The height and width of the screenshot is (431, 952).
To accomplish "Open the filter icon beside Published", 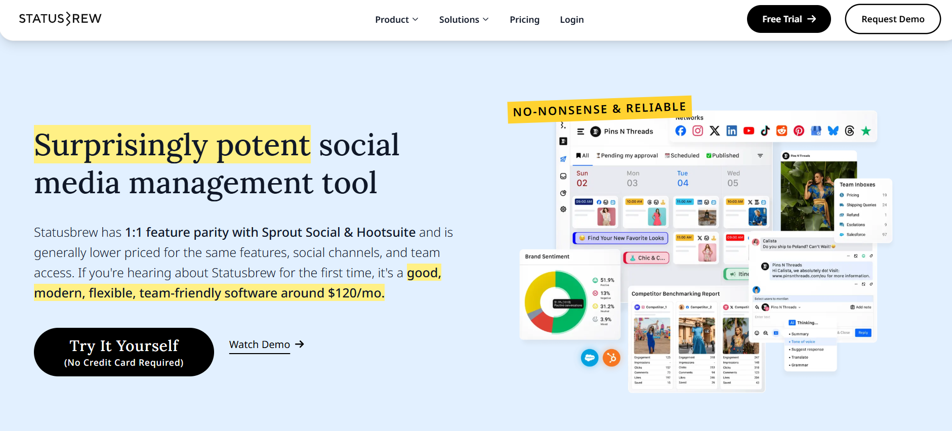I will click(760, 156).
